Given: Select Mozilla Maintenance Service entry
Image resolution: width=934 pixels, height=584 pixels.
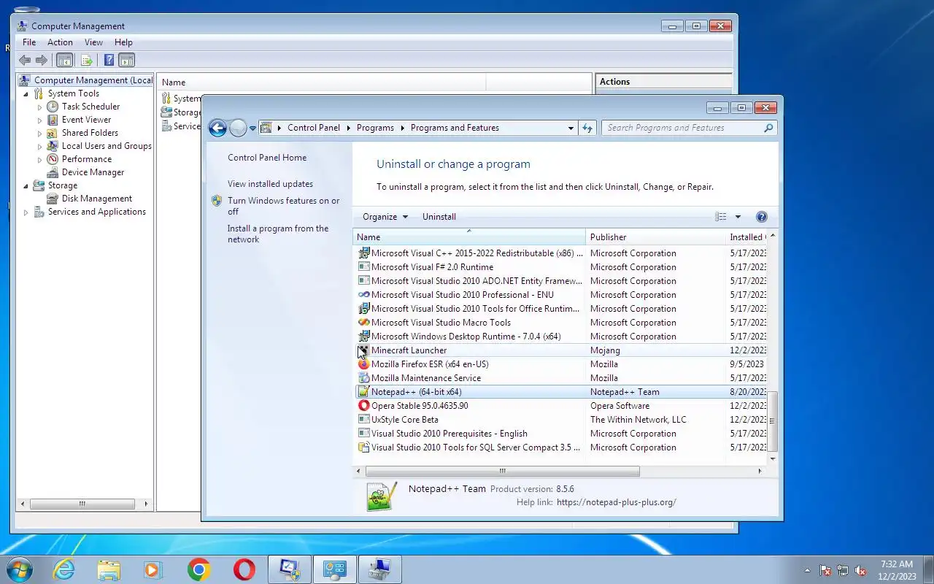Looking at the screenshot, I should pyautogui.click(x=561, y=378).
